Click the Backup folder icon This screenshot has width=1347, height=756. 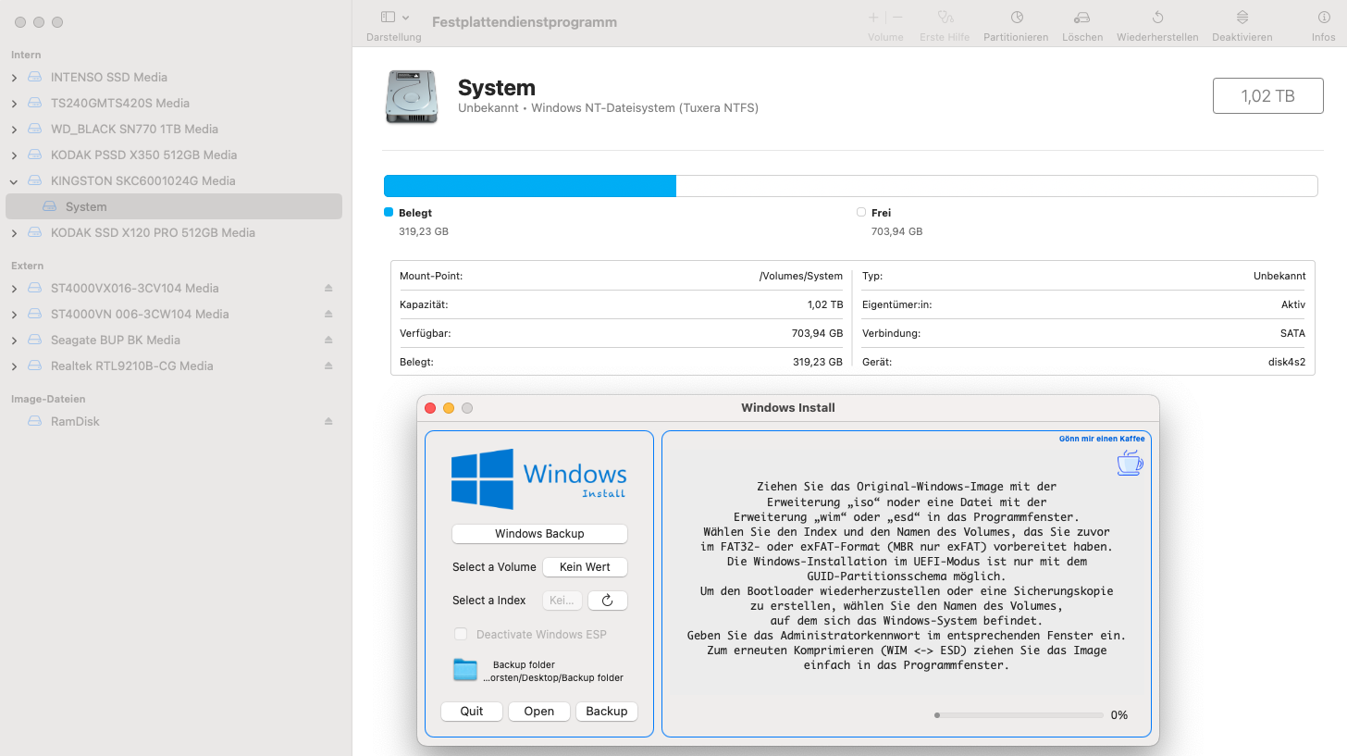click(x=465, y=670)
